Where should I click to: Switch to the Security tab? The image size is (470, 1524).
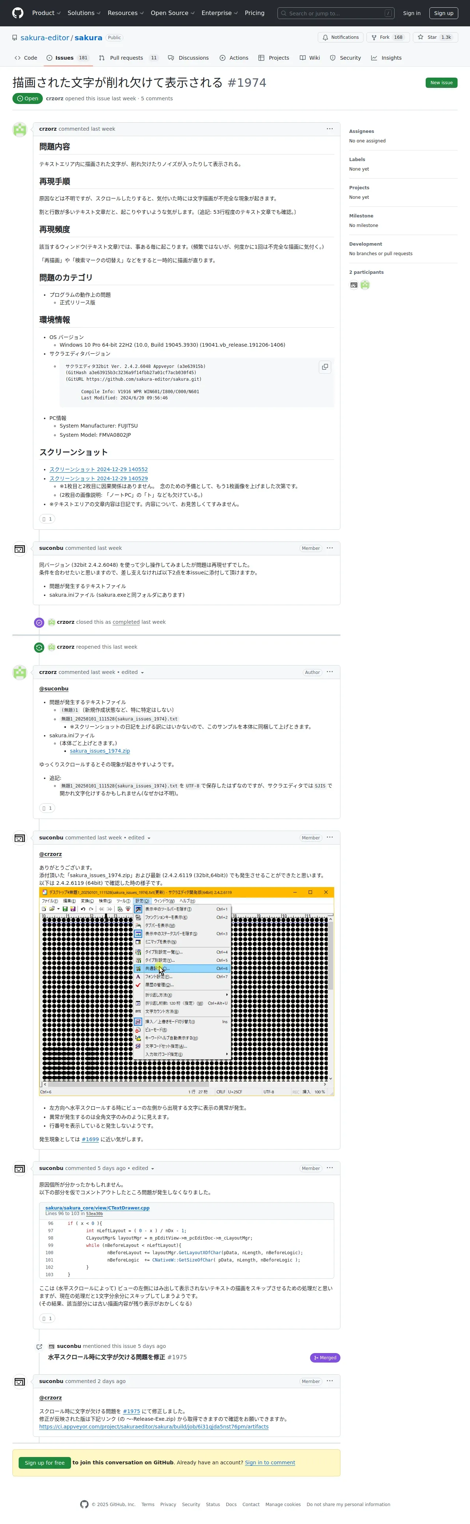point(345,58)
